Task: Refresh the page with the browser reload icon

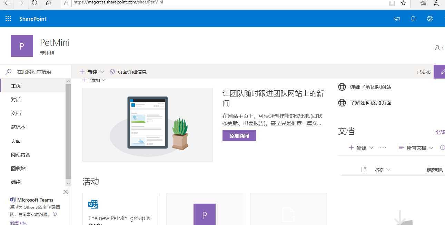Action: (x=34, y=3)
